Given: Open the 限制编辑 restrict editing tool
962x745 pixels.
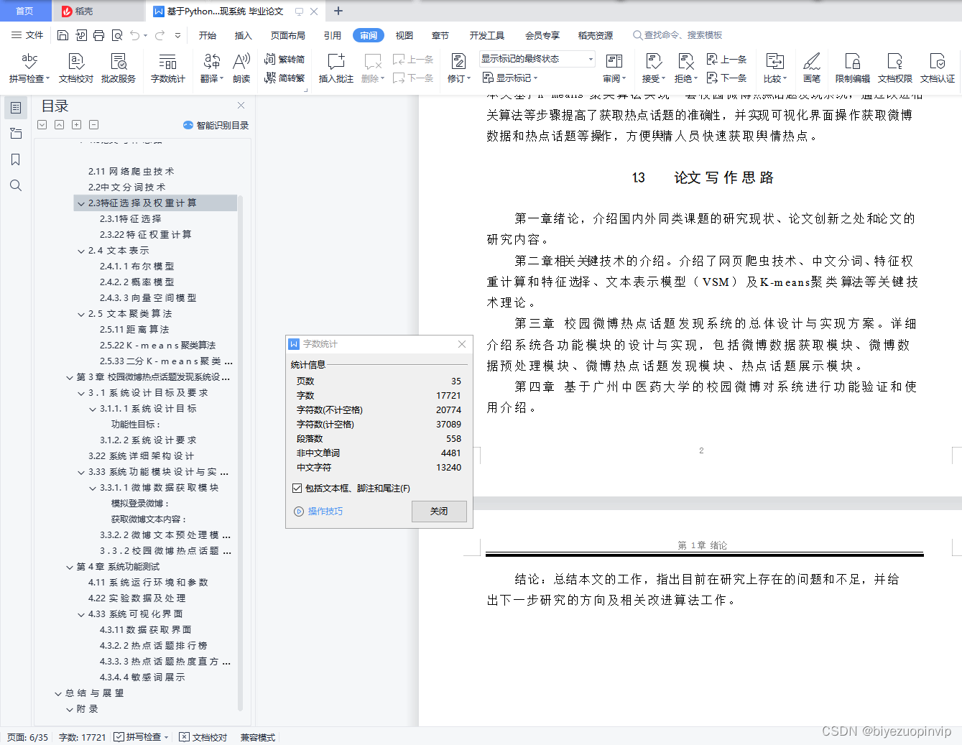Looking at the screenshot, I should pos(852,68).
